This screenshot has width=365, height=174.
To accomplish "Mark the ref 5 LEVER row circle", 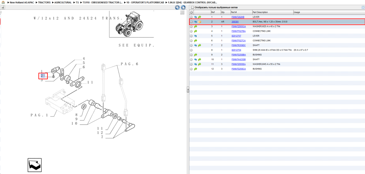I will [x=191, y=36].
